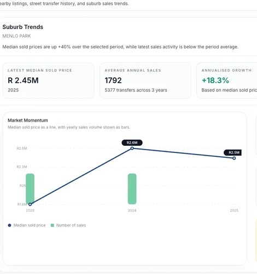Click the 2020 data point on the line
The height and width of the screenshot is (274, 257).
click(x=30, y=204)
